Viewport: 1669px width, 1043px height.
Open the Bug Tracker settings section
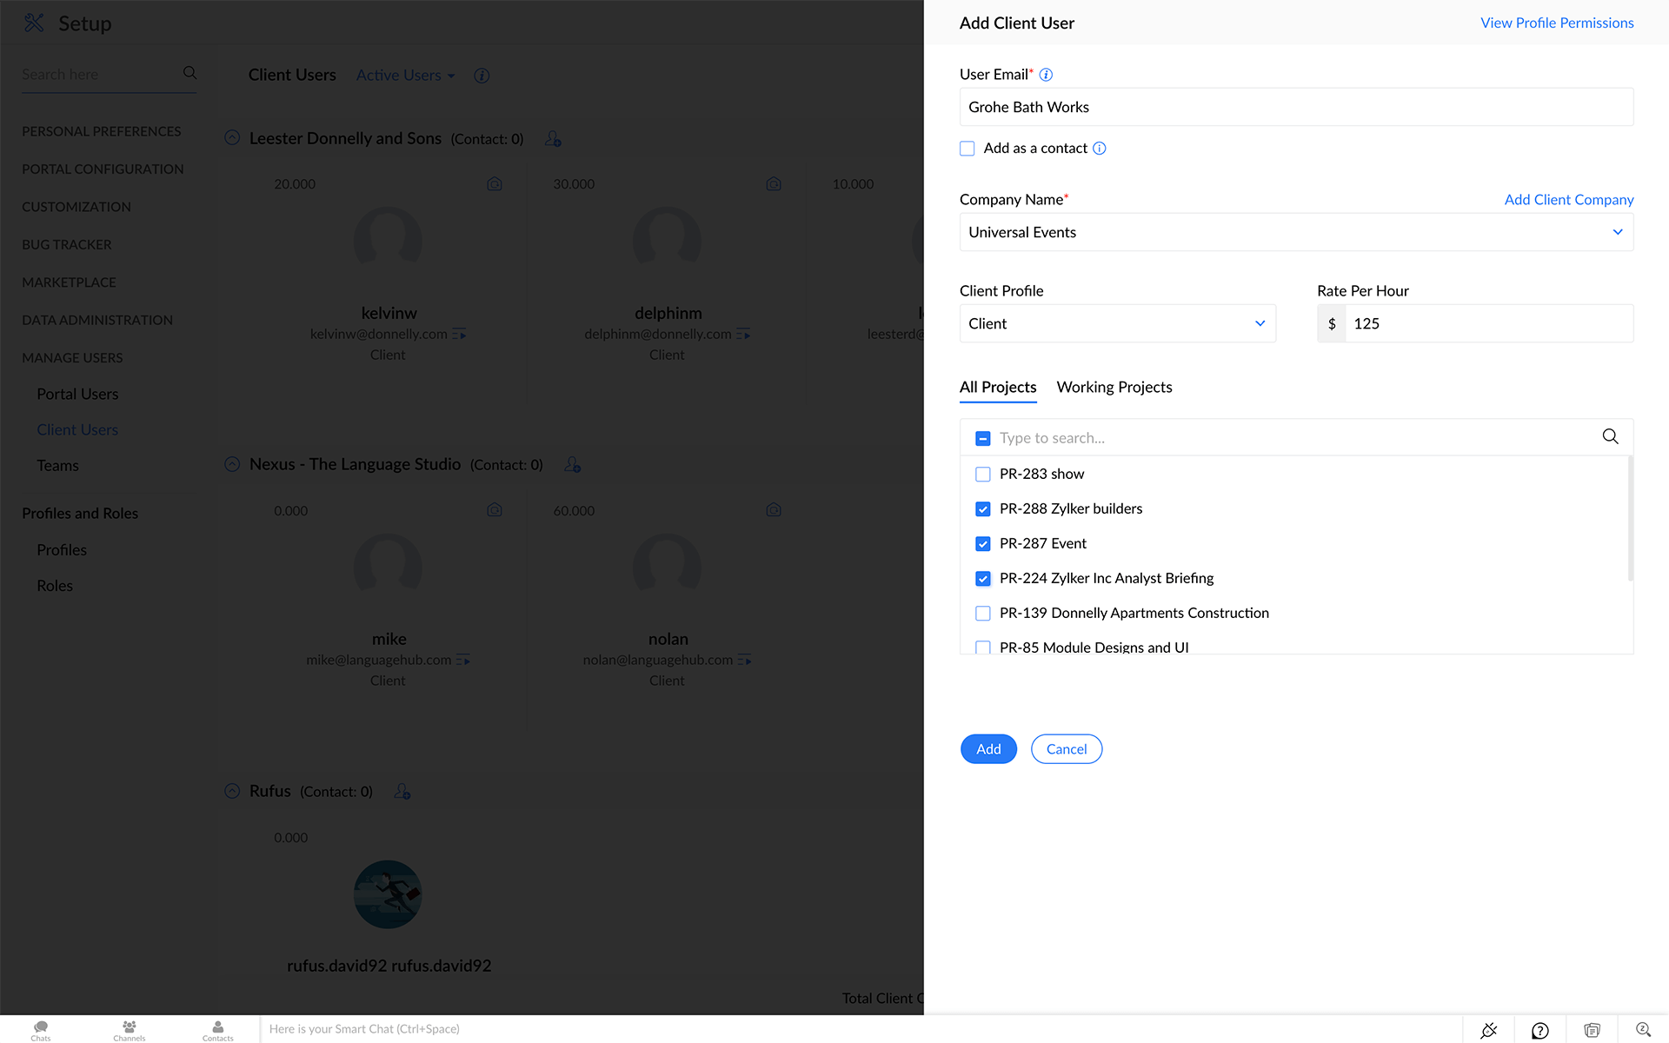click(67, 245)
